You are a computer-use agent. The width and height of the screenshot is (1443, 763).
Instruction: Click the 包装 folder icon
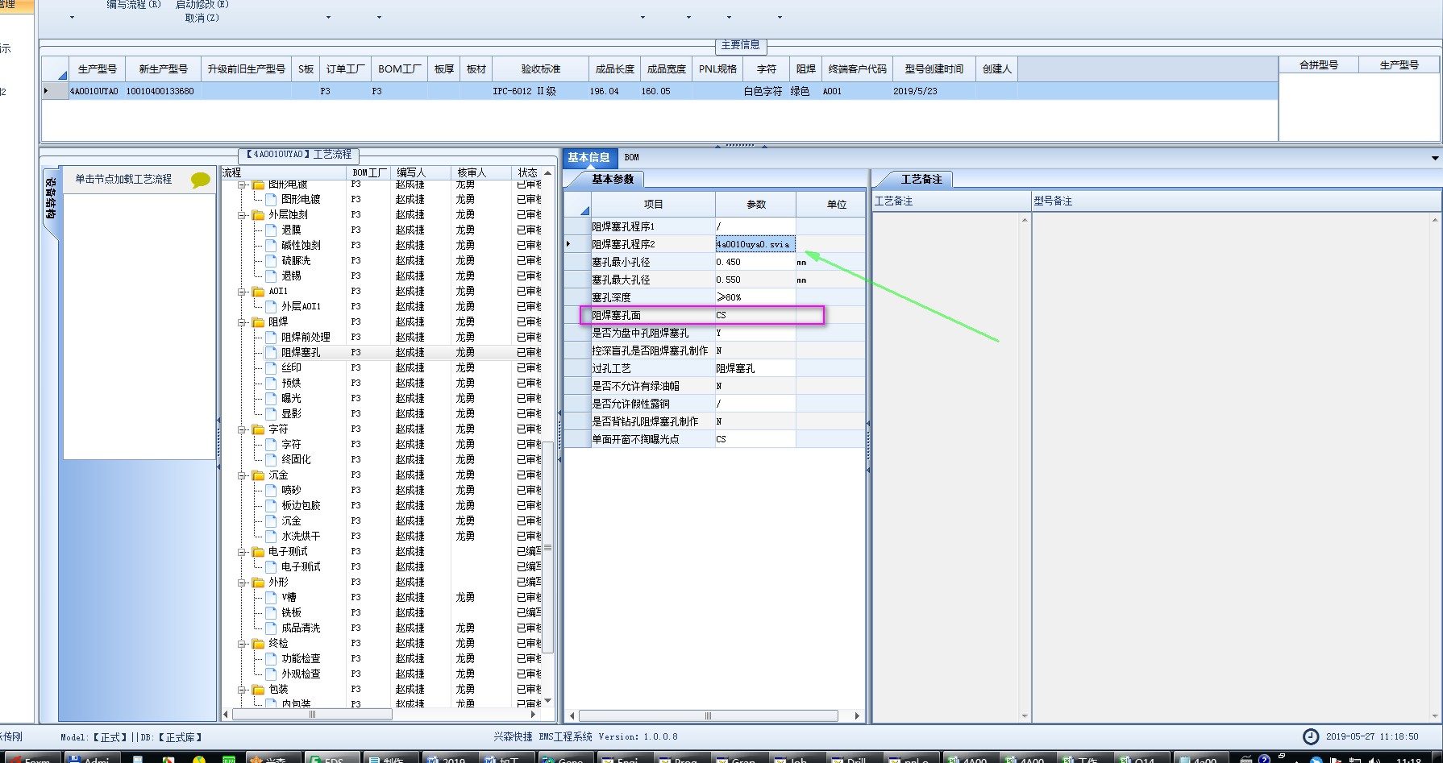[x=258, y=689]
